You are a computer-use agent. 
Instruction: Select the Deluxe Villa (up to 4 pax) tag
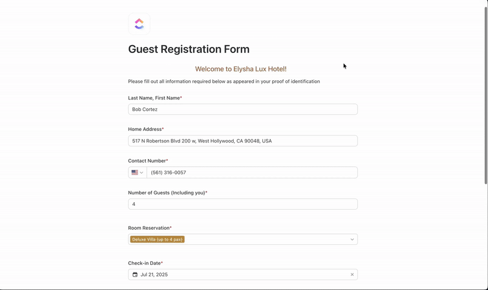(157, 239)
